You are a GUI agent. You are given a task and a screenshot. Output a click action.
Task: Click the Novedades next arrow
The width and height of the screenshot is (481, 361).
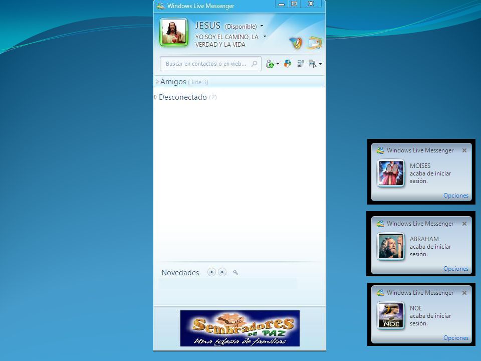point(222,272)
